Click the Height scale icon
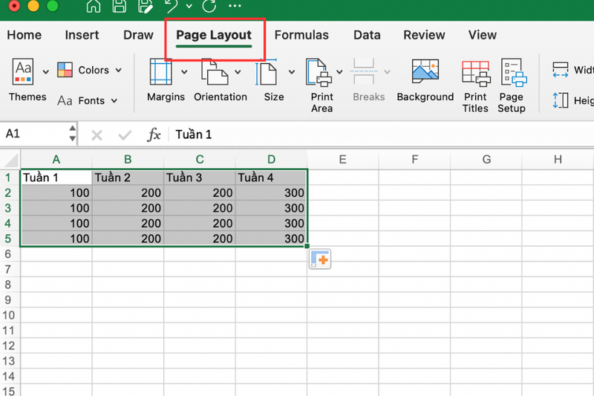 (561, 100)
